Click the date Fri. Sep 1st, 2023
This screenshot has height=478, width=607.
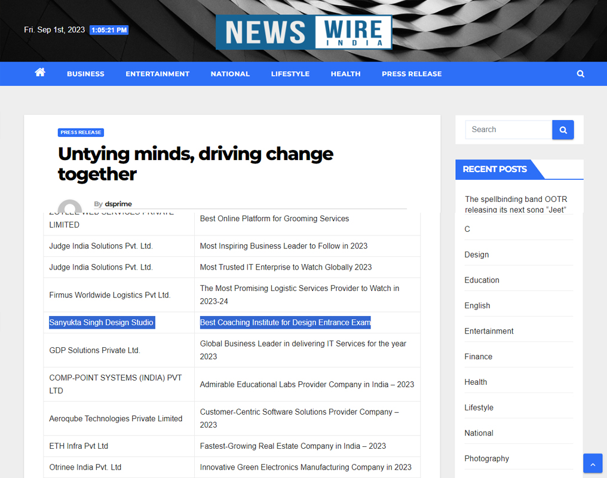[x=54, y=30]
